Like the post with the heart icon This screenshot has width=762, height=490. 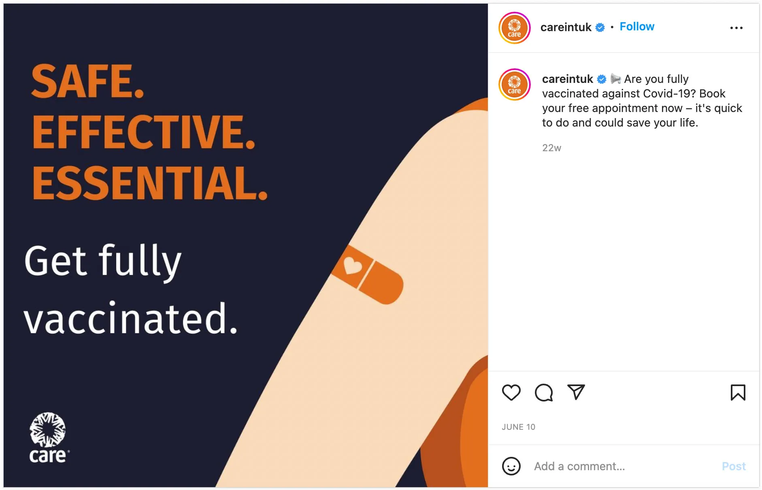511,392
